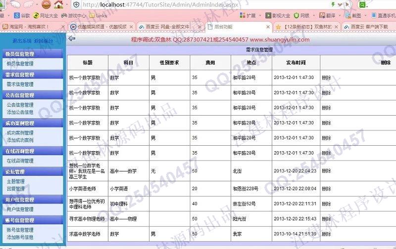Click the 直通手机 phone icon
The image size is (396, 249).
click(x=374, y=16)
